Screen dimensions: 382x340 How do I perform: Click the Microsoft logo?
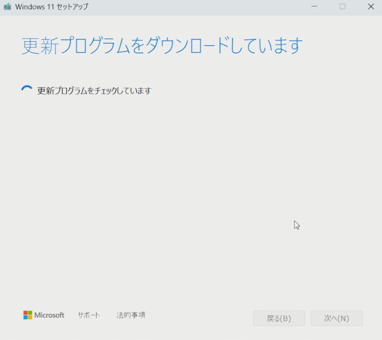point(44,315)
